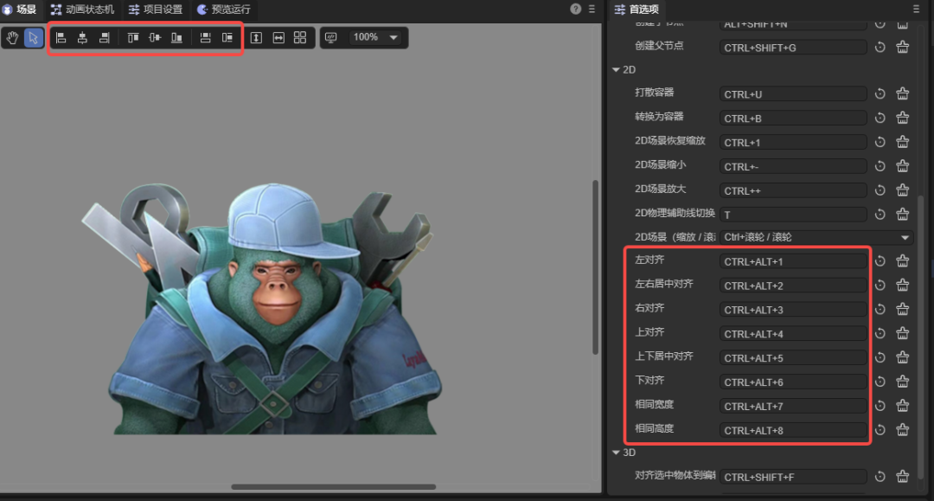Clear the 左对齐 shortcut with basket icon
Screen dimensions: 934x501
click(902, 261)
